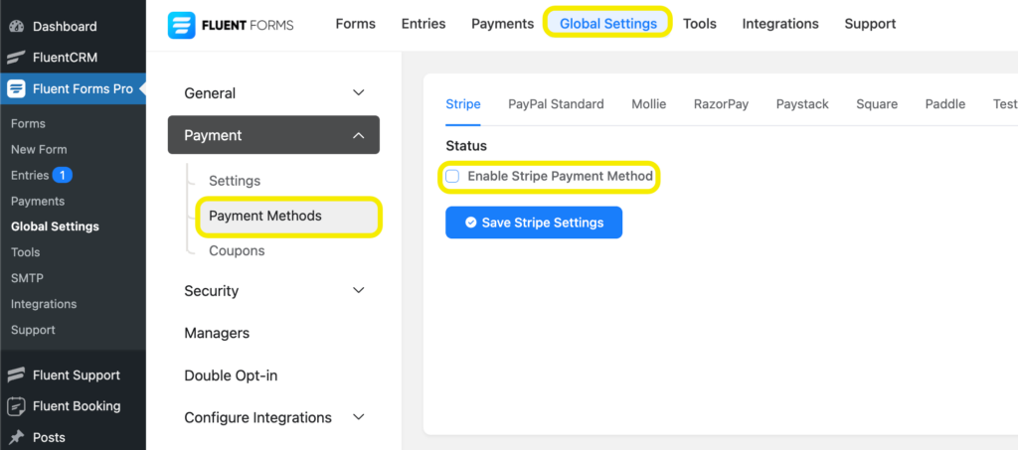Switch to the Paystack tab
The width and height of the screenshot is (1018, 450).
(802, 104)
